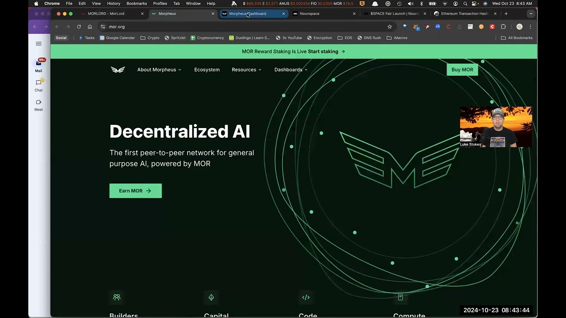Screen dimensions: 566x318
Task: Open the All Bookmarks folder
Action: click(x=516, y=38)
